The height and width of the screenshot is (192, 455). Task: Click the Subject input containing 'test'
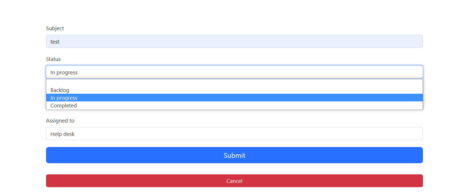(234, 41)
